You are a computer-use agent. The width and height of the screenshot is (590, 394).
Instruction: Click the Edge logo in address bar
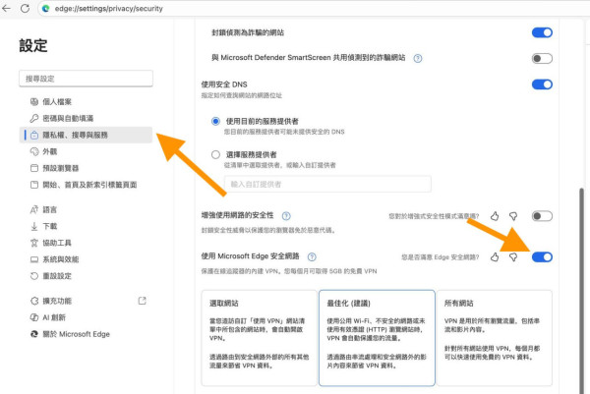coord(46,8)
